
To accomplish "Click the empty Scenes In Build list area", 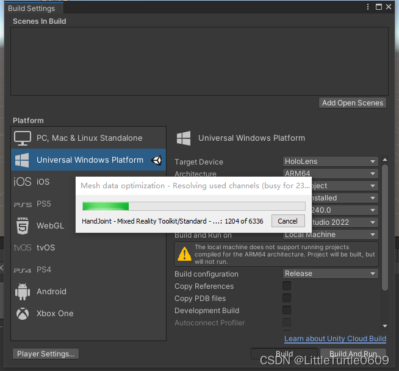I will click(x=199, y=62).
